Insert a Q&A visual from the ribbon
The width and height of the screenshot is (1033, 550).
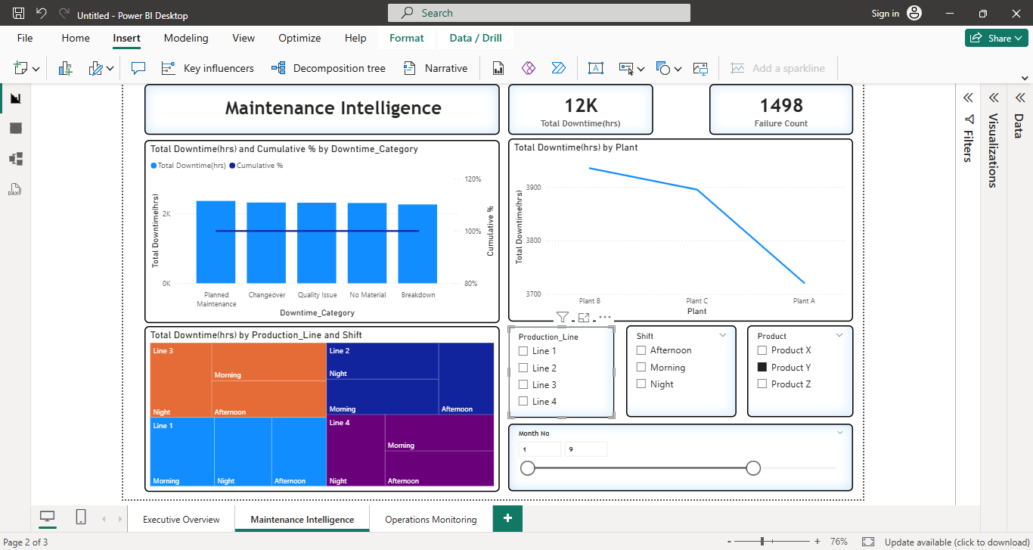[138, 68]
